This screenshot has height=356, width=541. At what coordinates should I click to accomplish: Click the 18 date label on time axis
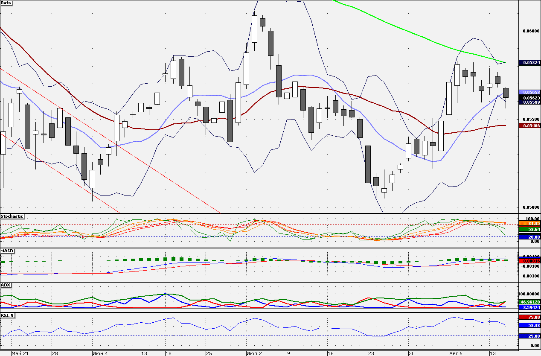[x=169, y=353]
